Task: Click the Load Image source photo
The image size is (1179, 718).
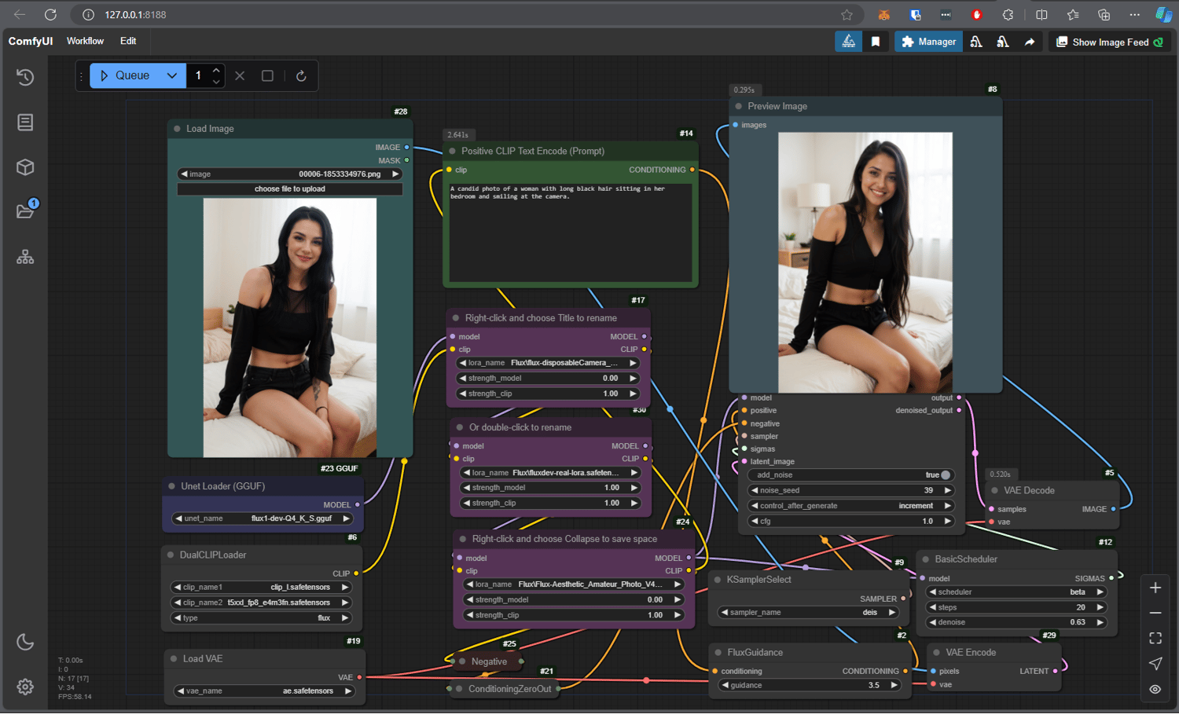Action: (290, 328)
